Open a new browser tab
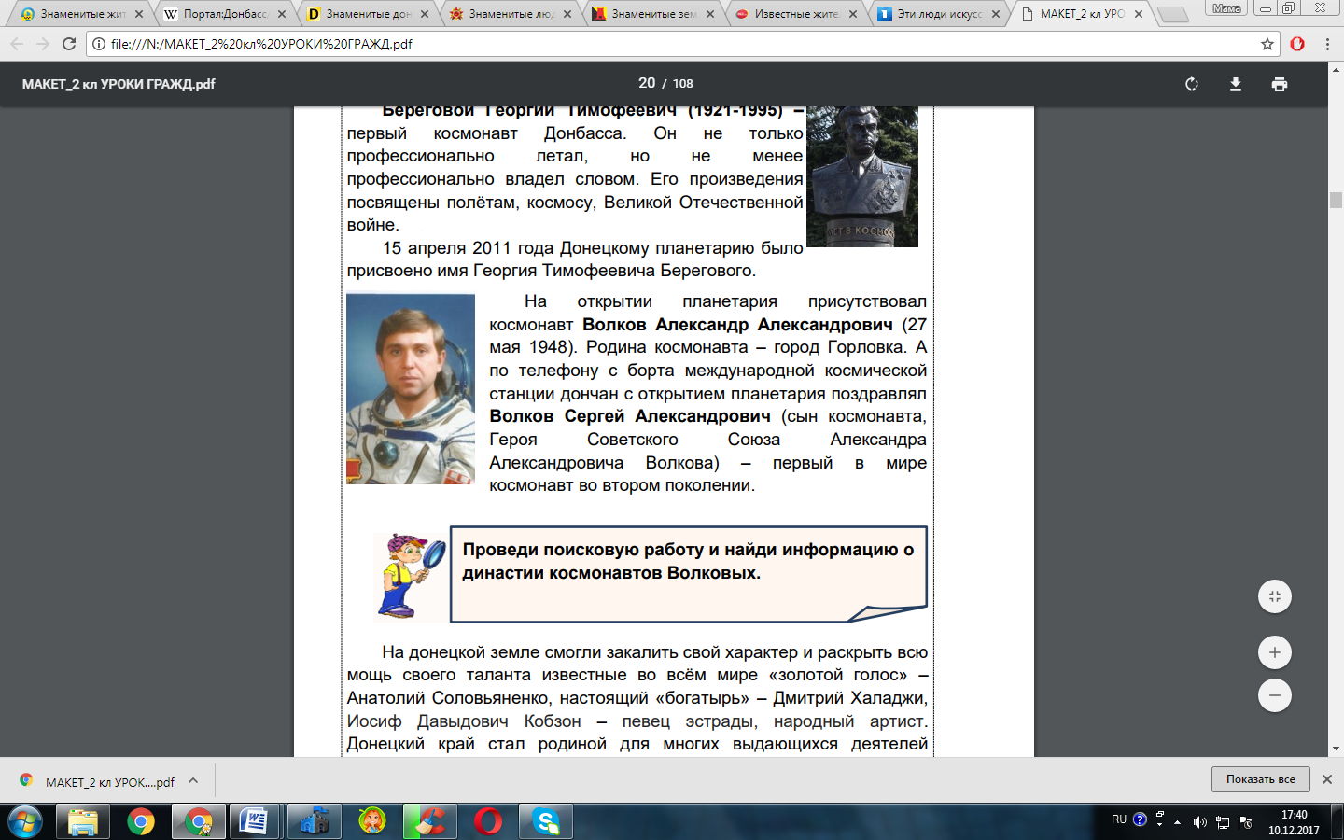1344x840 pixels. (x=1171, y=15)
